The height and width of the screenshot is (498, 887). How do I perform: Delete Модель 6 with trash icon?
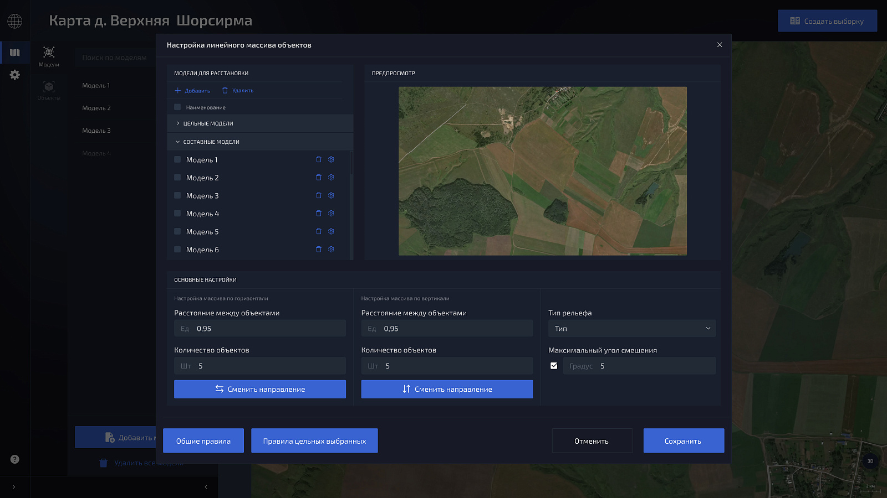pyautogui.click(x=319, y=250)
